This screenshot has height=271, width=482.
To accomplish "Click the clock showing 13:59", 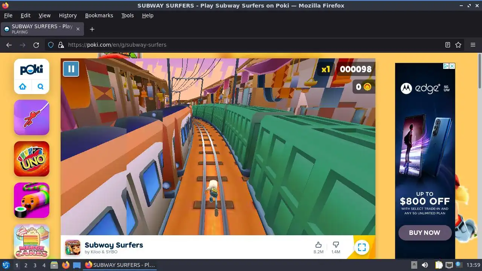I will pyautogui.click(x=473, y=265).
